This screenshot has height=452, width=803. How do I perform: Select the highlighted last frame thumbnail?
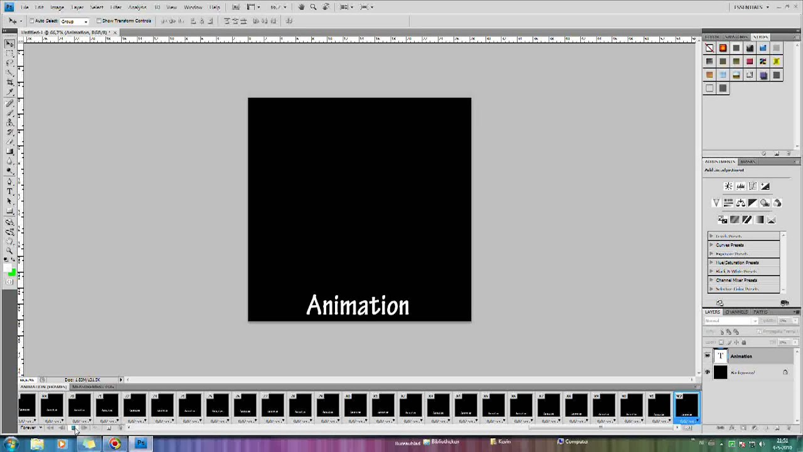[687, 405]
